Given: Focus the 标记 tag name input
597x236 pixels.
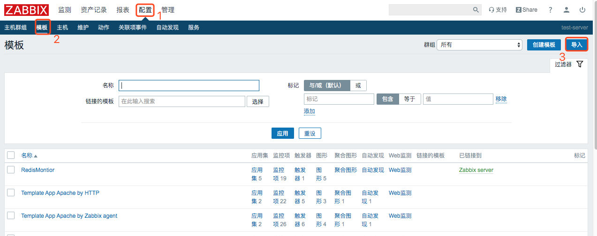Looking at the screenshot, I should coord(339,99).
